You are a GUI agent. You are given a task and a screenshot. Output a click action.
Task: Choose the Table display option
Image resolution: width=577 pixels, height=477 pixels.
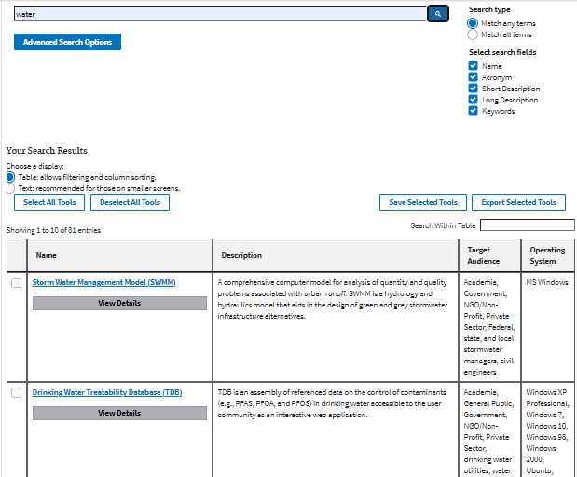(x=10, y=177)
